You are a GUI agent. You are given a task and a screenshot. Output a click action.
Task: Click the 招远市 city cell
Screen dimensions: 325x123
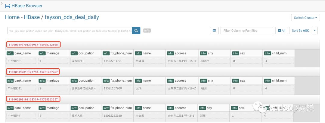click(x=215, y=61)
